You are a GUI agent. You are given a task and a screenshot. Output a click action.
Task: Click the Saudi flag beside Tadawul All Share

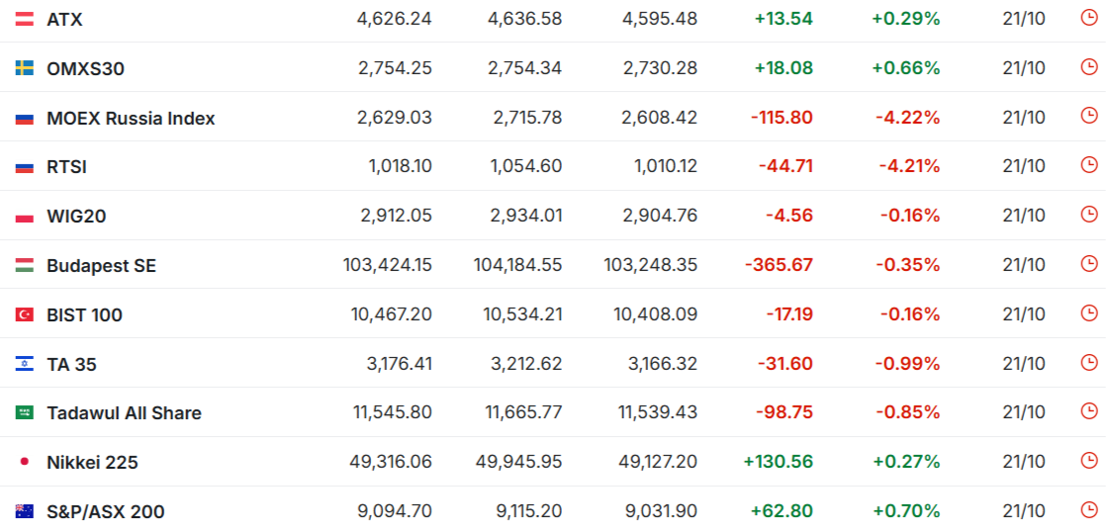pos(25,412)
